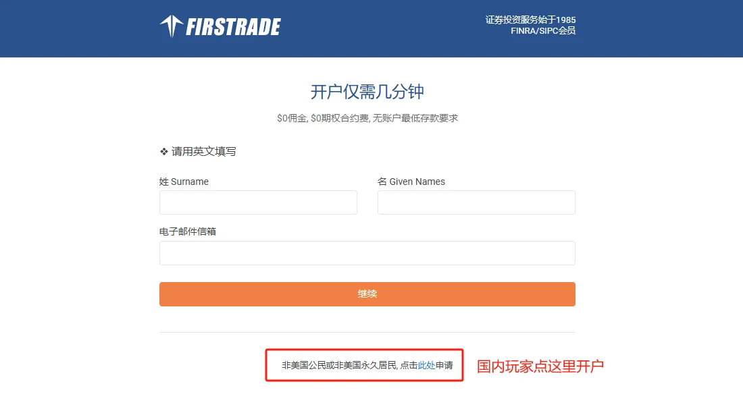The height and width of the screenshot is (413, 743).
Task: Click the 姓 Surname field label
Action: [184, 182]
